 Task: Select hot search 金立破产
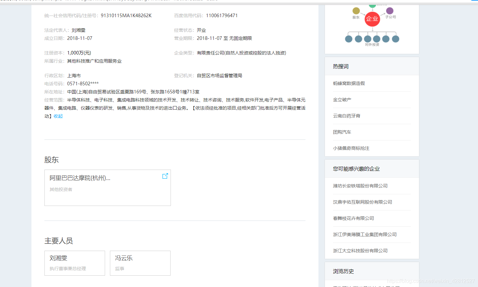point(342,100)
